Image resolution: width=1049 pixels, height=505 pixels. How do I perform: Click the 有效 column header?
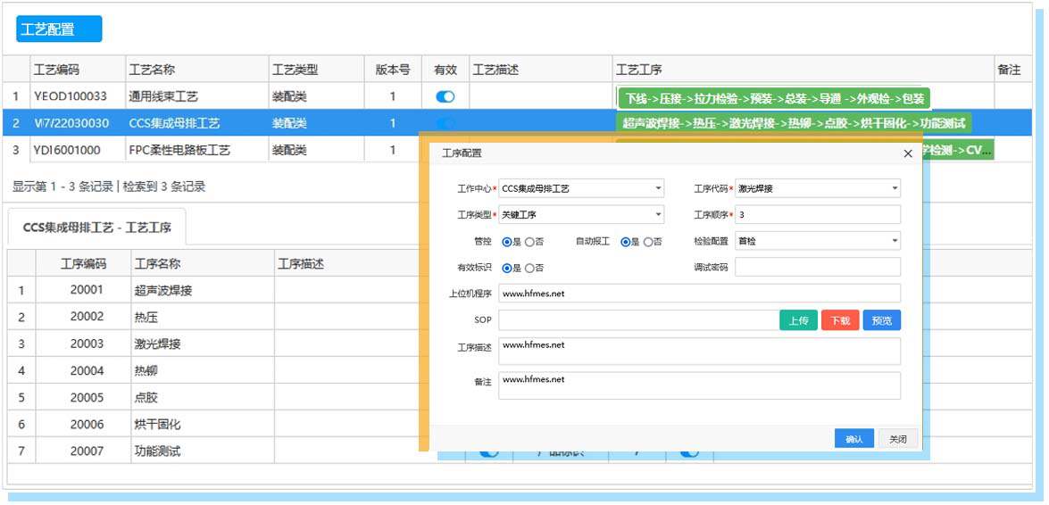coord(445,70)
